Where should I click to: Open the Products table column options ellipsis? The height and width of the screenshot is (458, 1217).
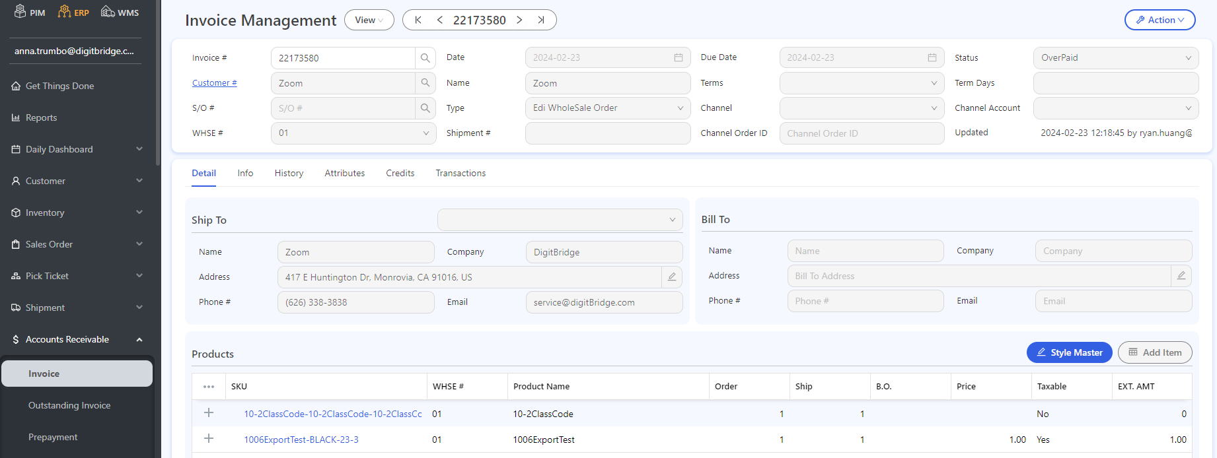pyautogui.click(x=209, y=387)
